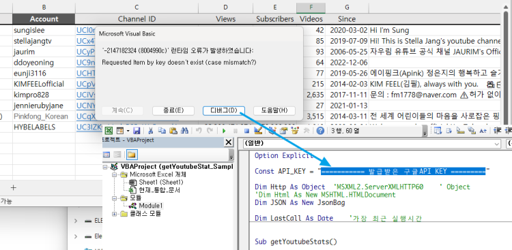Click the Option Explicit code line

(x=284, y=155)
